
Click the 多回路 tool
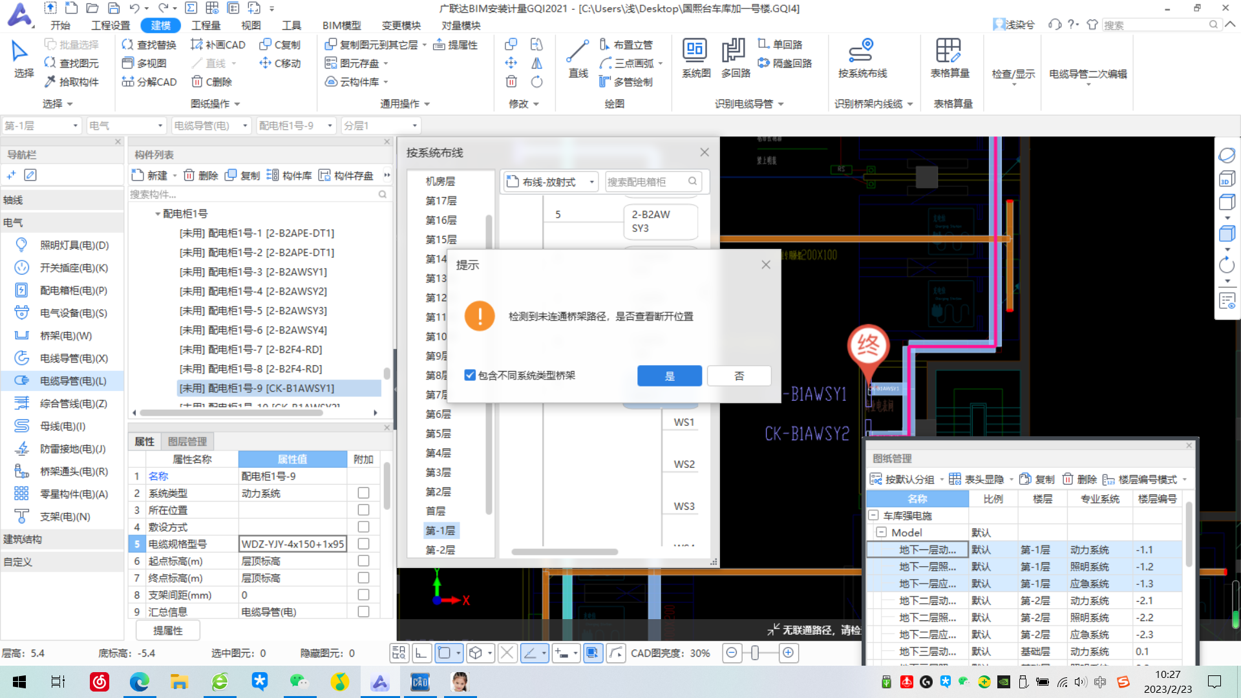pyautogui.click(x=736, y=58)
